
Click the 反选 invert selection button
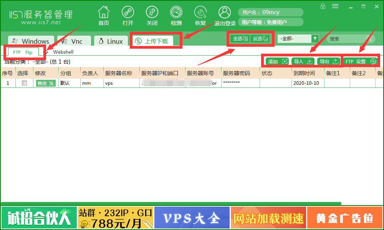point(260,39)
